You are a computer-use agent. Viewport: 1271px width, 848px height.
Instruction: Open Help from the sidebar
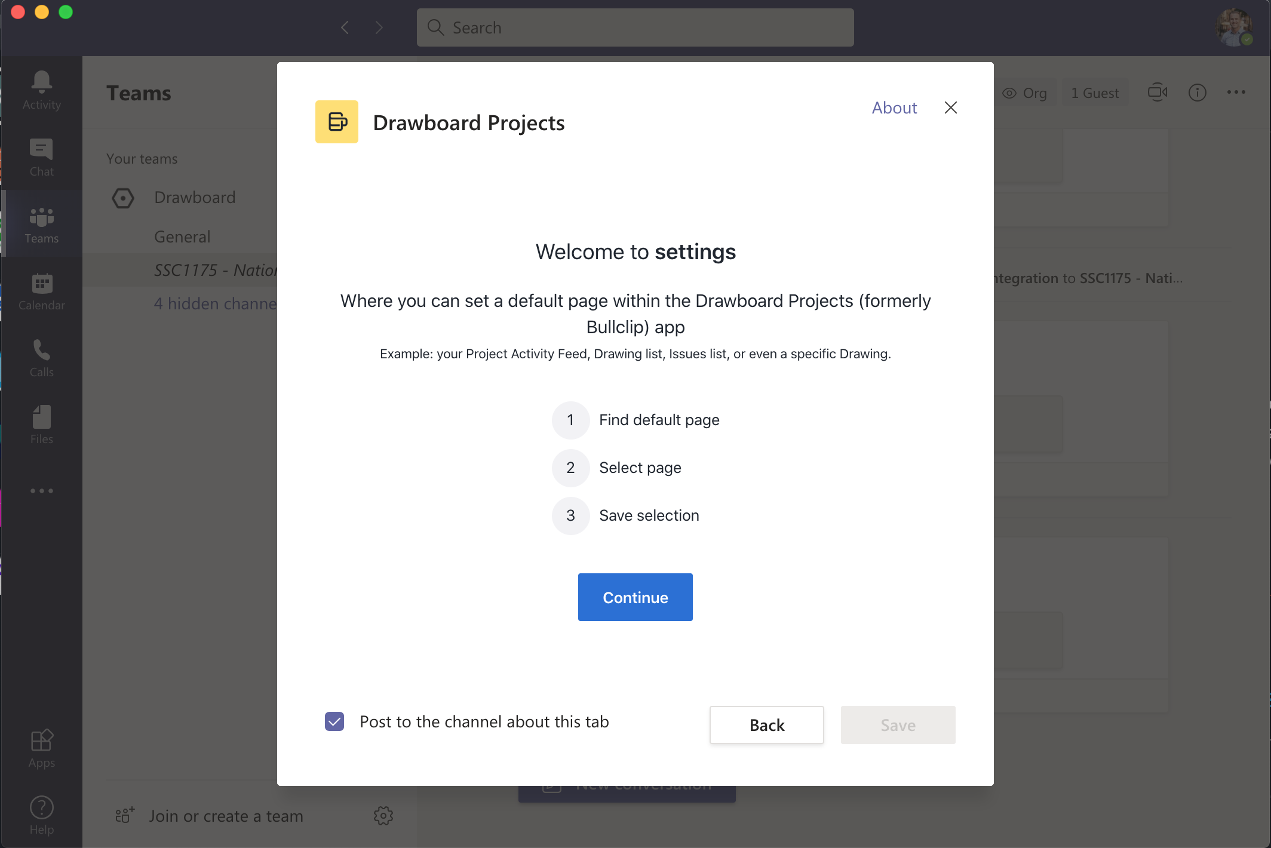(x=42, y=815)
